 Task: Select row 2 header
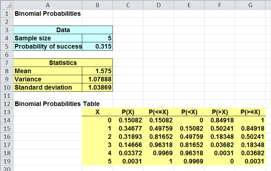pos(7,22)
